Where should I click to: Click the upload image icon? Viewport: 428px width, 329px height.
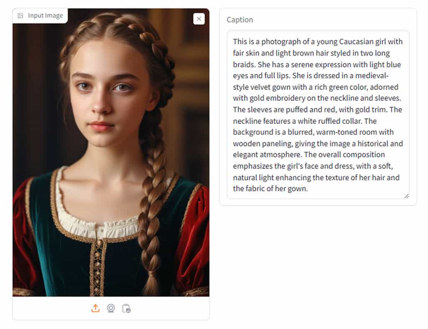(95, 308)
